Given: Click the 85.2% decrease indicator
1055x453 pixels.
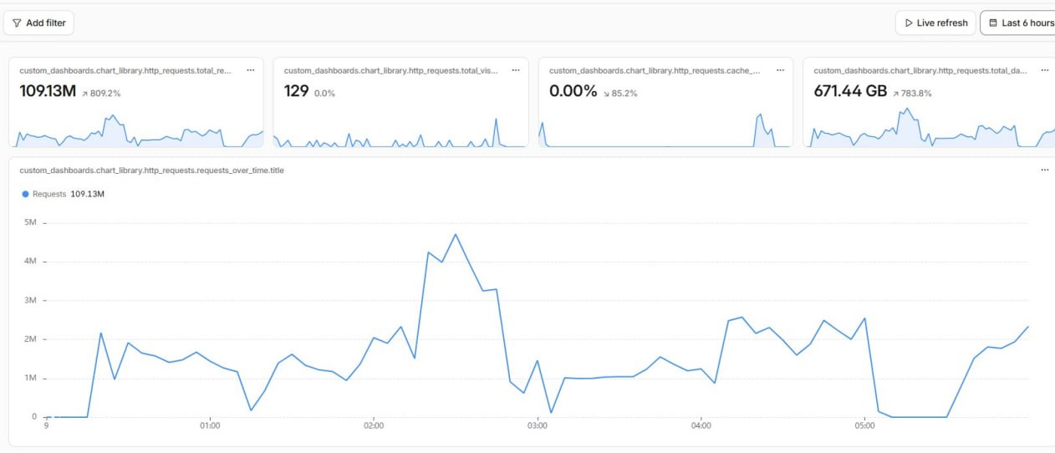Looking at the screenshot, I should click(x=619, y=94).
